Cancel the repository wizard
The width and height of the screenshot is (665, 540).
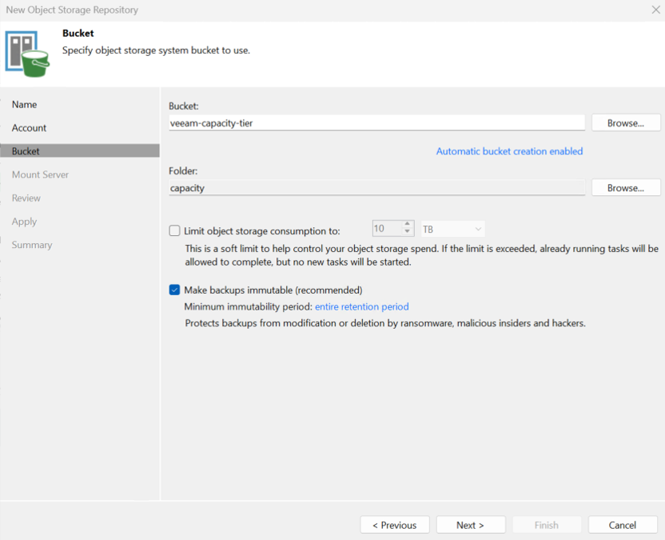coord(623,525)
